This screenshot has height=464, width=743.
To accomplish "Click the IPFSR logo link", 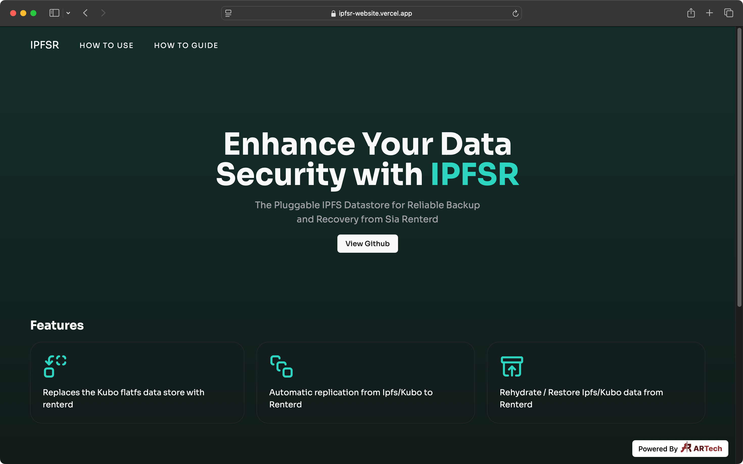I will tap(44, 45).
